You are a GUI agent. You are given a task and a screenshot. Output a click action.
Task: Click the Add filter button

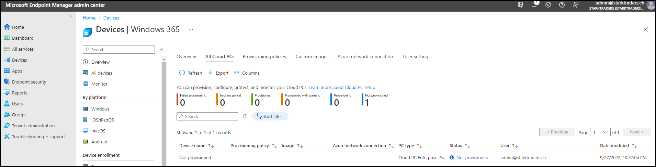(x=270, y=116)
